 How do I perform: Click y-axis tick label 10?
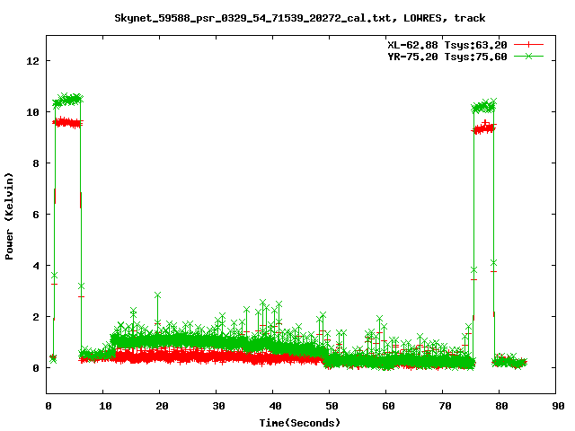[32, 112]
